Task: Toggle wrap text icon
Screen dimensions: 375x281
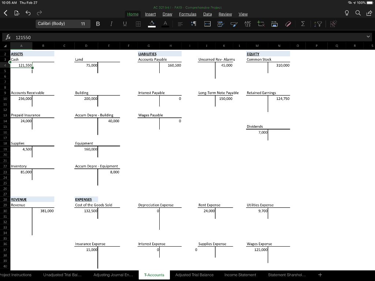Action: tap(220, 24)
